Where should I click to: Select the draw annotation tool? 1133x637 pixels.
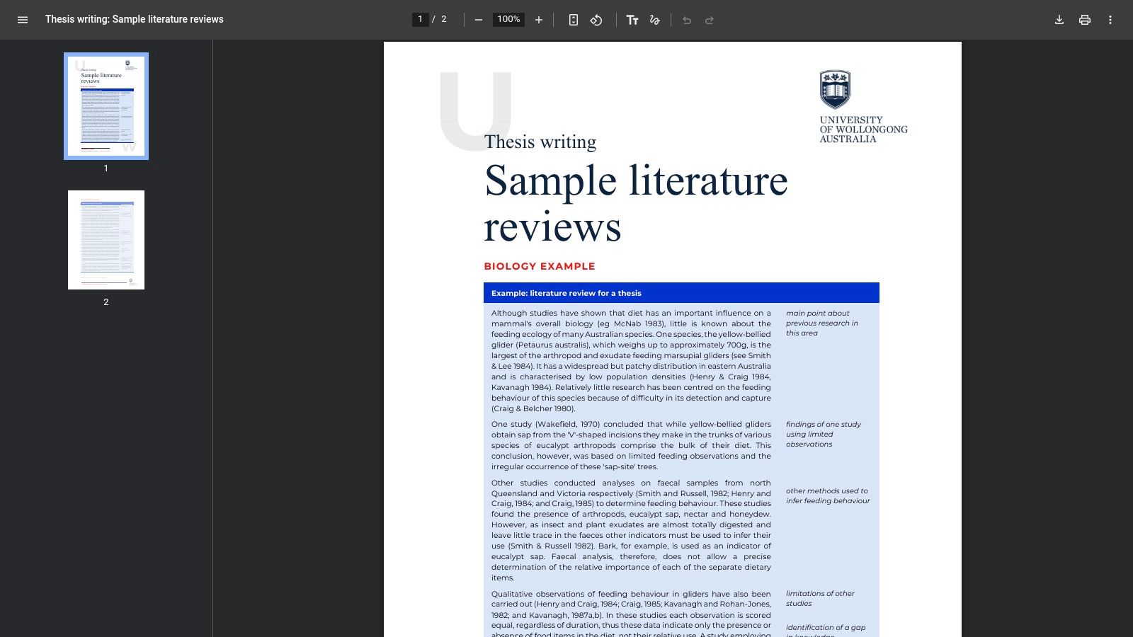(655, 20)
